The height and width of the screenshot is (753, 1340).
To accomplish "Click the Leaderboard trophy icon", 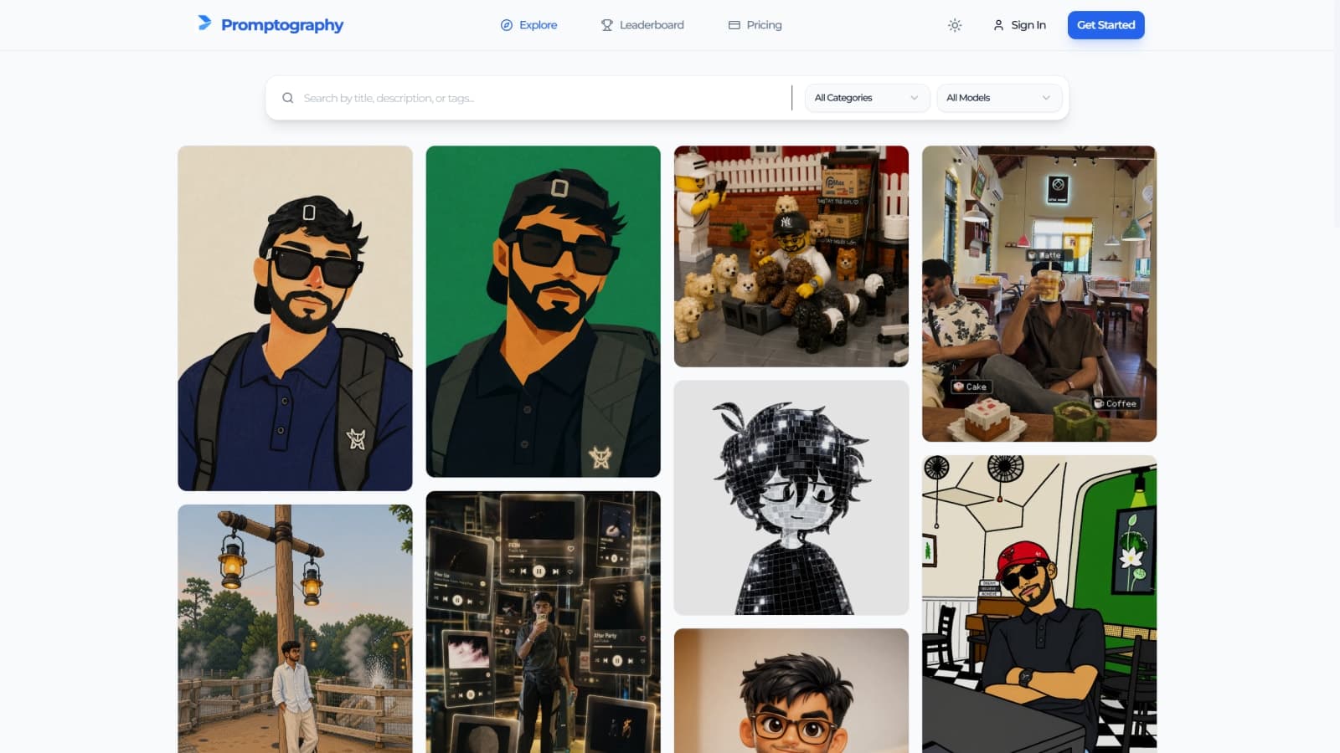I will point(607,25).
